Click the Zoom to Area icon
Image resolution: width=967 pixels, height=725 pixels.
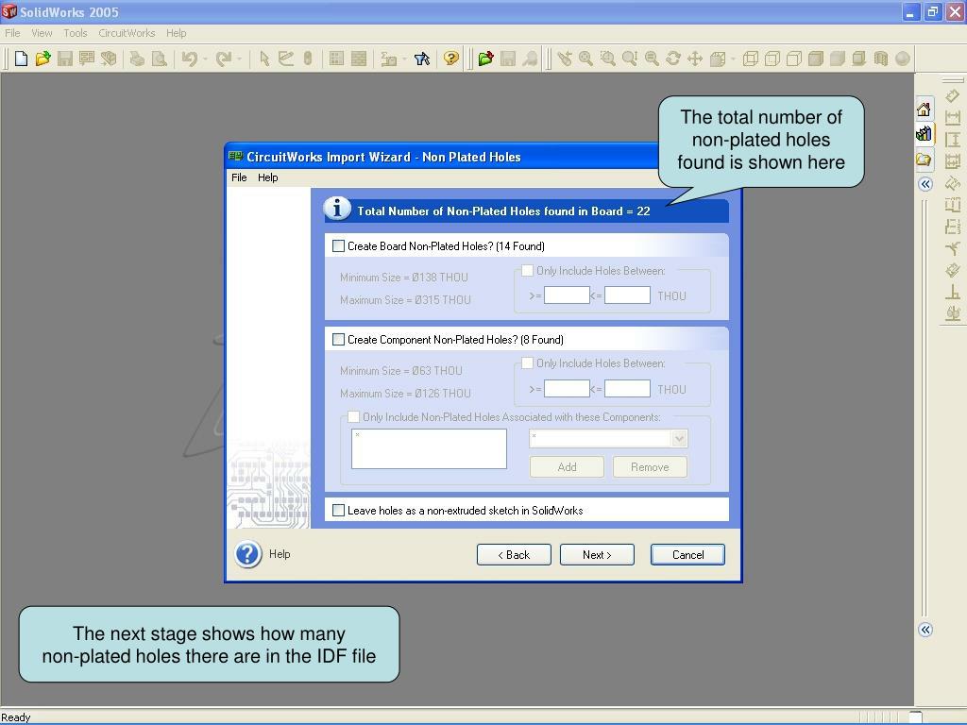(608, 59)
